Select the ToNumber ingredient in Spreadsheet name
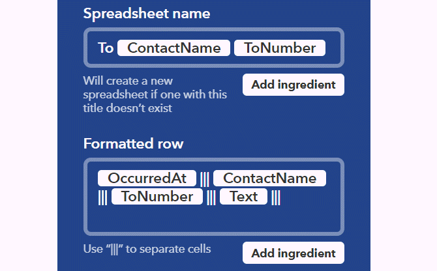 [280, 48]
